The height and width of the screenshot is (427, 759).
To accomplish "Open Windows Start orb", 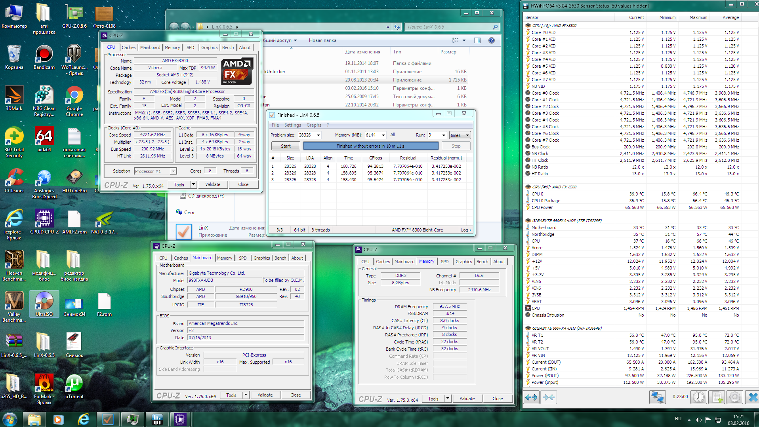I will pos(10,419).
